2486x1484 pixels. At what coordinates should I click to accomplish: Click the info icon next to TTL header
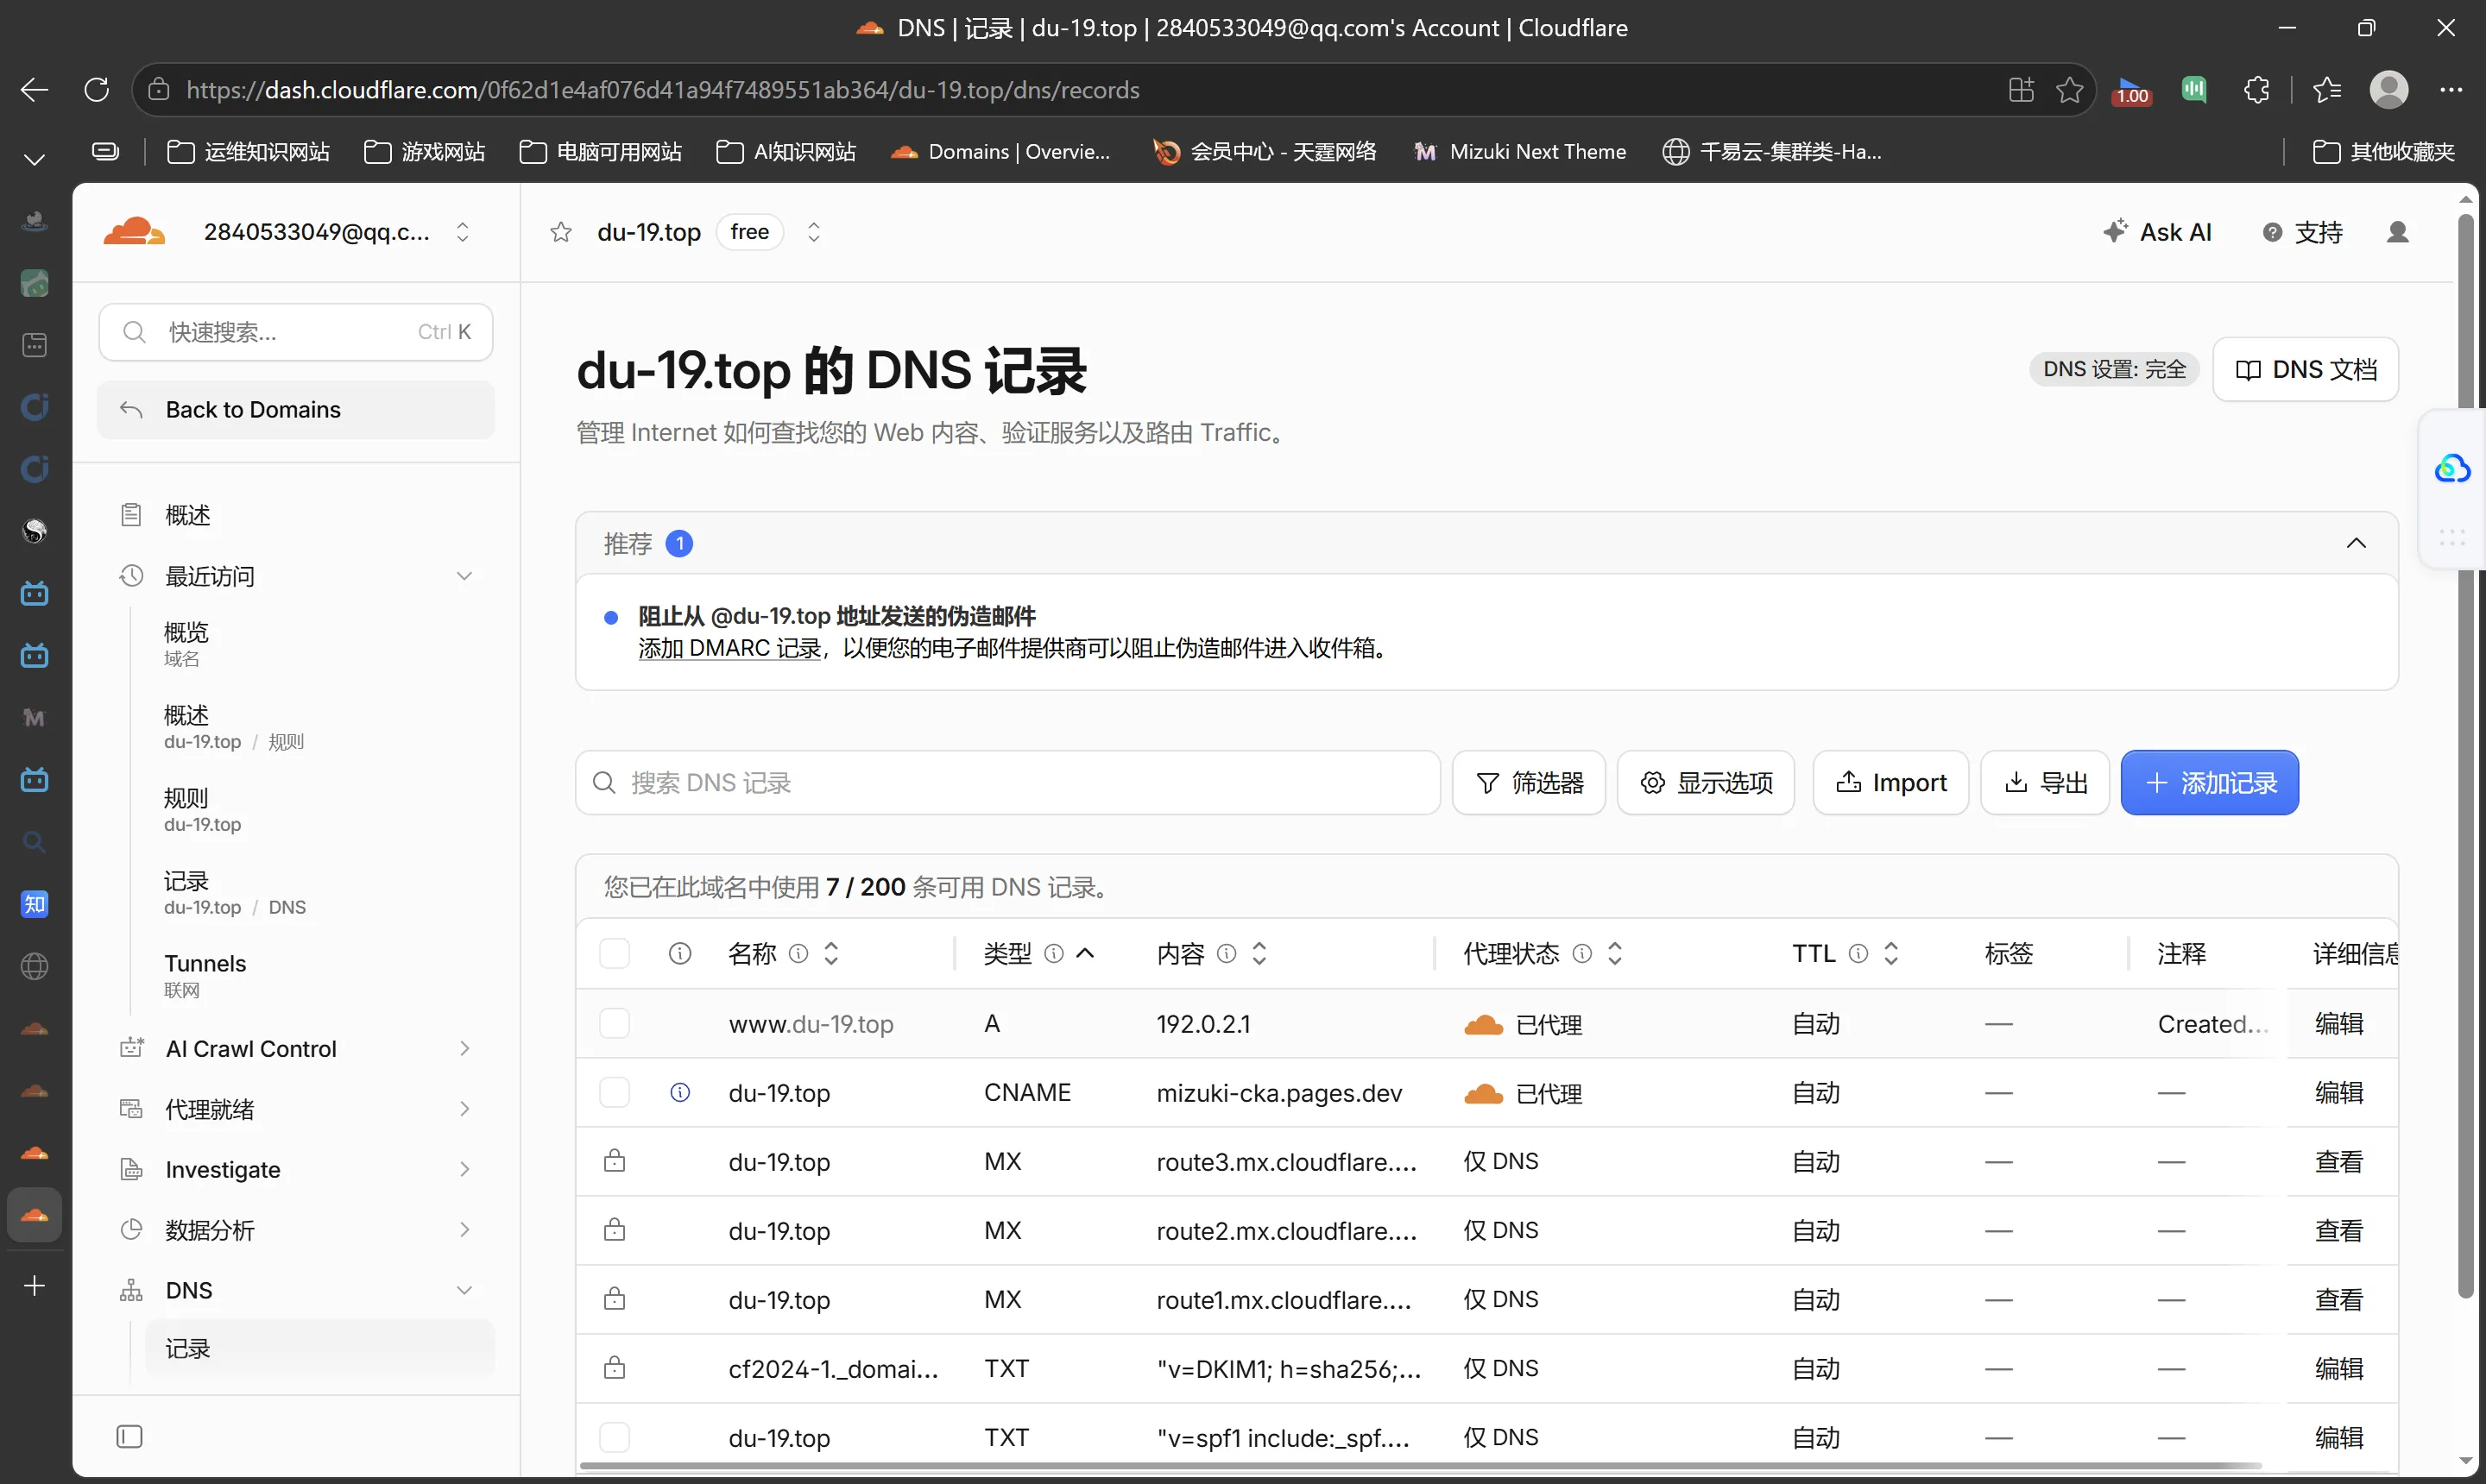(x=1858, y=953)
